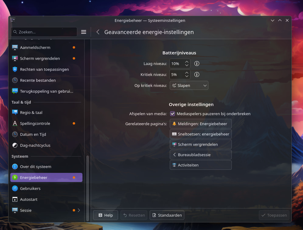Screen dimensions: 303x230
Task: Click the Standaarden button
Action: click(167, 215)
